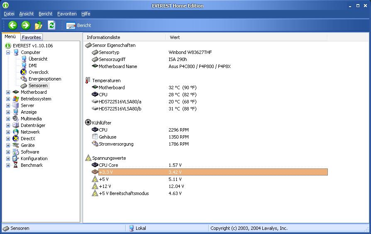The height and width of the screenshot is (234, 371).
Task: Click the Computer icon in tree
Action: [x=16, y=52]
